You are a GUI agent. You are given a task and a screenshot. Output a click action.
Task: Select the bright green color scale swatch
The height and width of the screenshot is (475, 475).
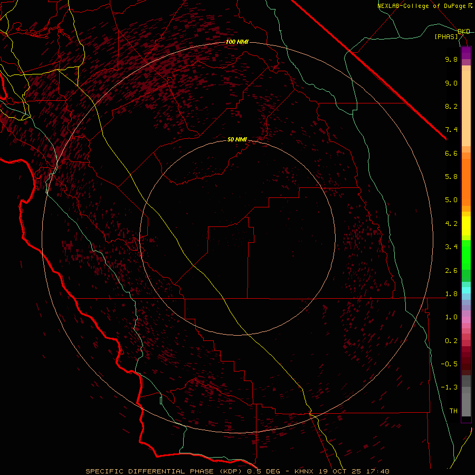(466, 254)
